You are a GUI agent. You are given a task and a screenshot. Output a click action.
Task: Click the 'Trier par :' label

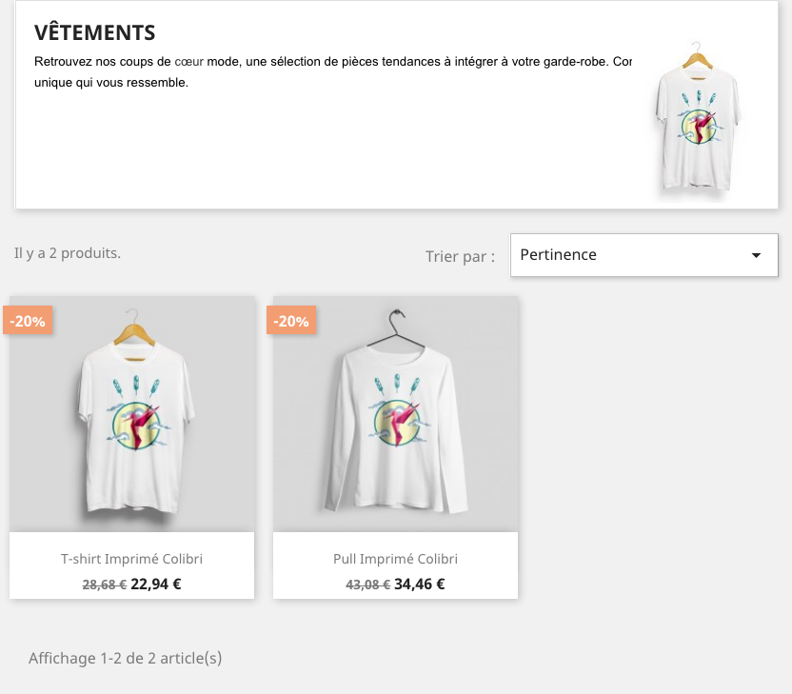460,256
